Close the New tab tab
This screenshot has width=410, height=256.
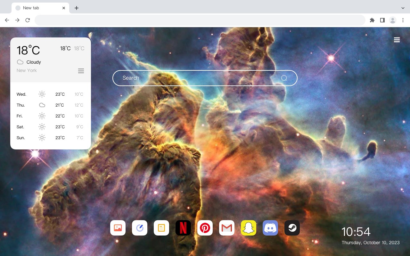tap(64, 8)
